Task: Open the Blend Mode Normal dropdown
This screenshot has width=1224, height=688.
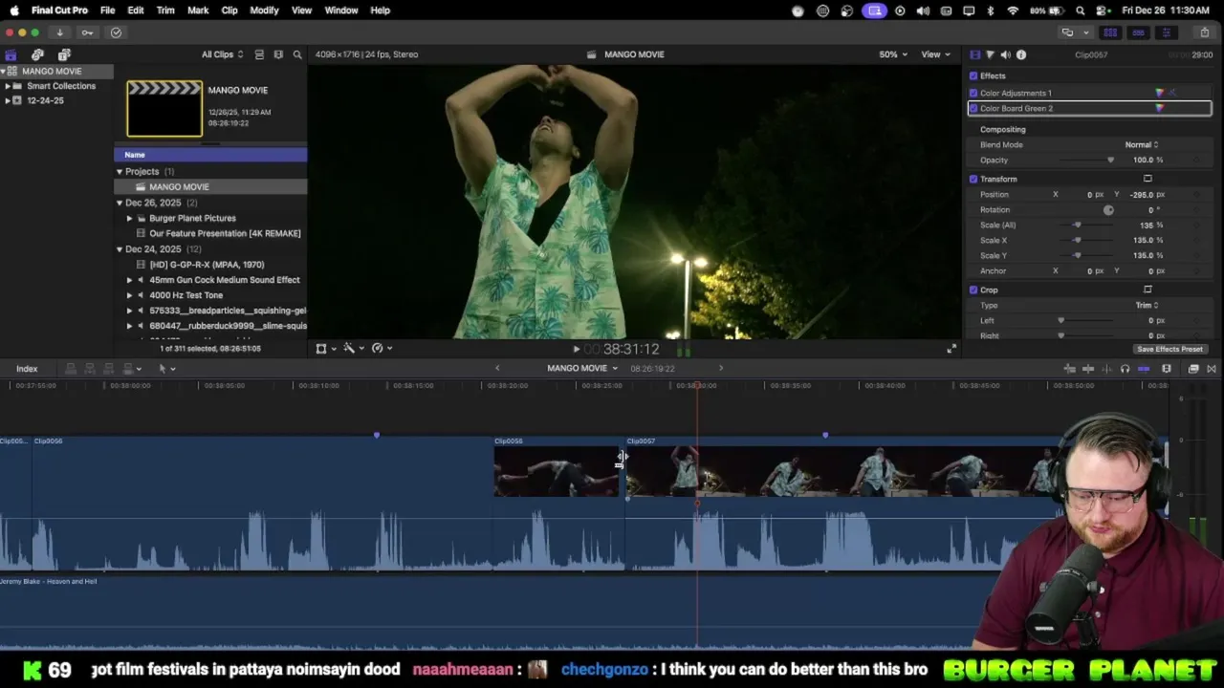Action: [1141, 144]
